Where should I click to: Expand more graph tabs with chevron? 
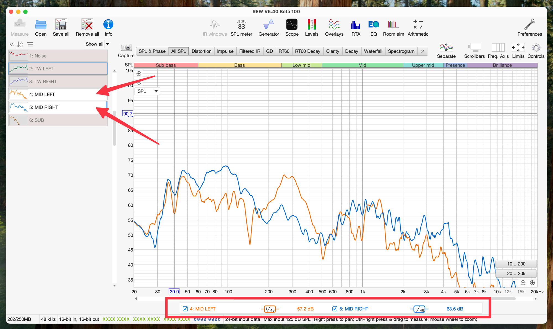pyautogui.click(x=422, y=51)
